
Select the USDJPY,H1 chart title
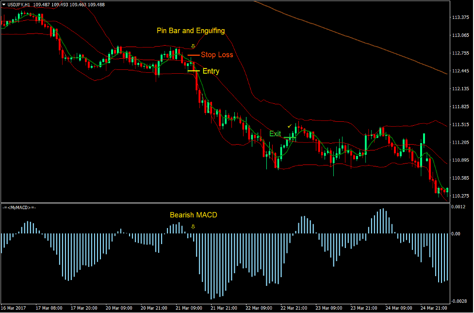(19, 4)
